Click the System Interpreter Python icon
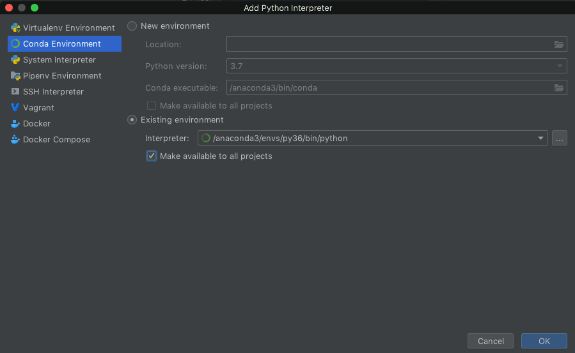The height and width of the screenshot is (353, 575). pos(15,59)
